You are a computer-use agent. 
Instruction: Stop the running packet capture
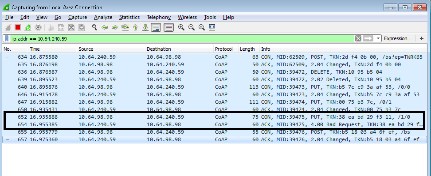[18, 27]
